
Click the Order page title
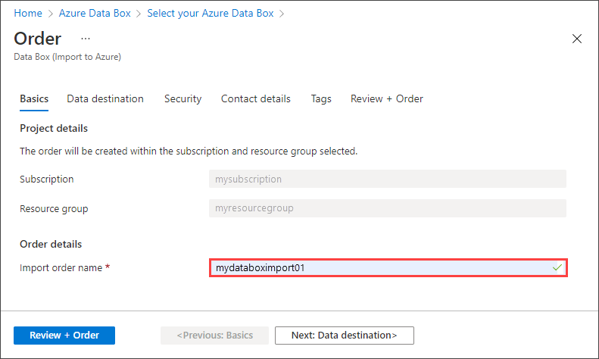coord(38,39)
